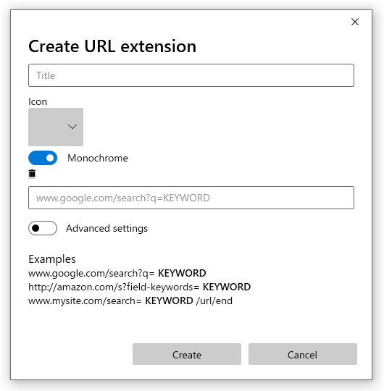This screenshot has height=391, width=384.
Task: Delete the icon using the trash can
Action: pos(32,174)
